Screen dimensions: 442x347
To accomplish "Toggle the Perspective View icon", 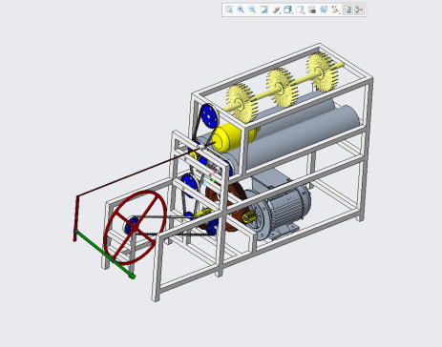I will tap(324, 10).
